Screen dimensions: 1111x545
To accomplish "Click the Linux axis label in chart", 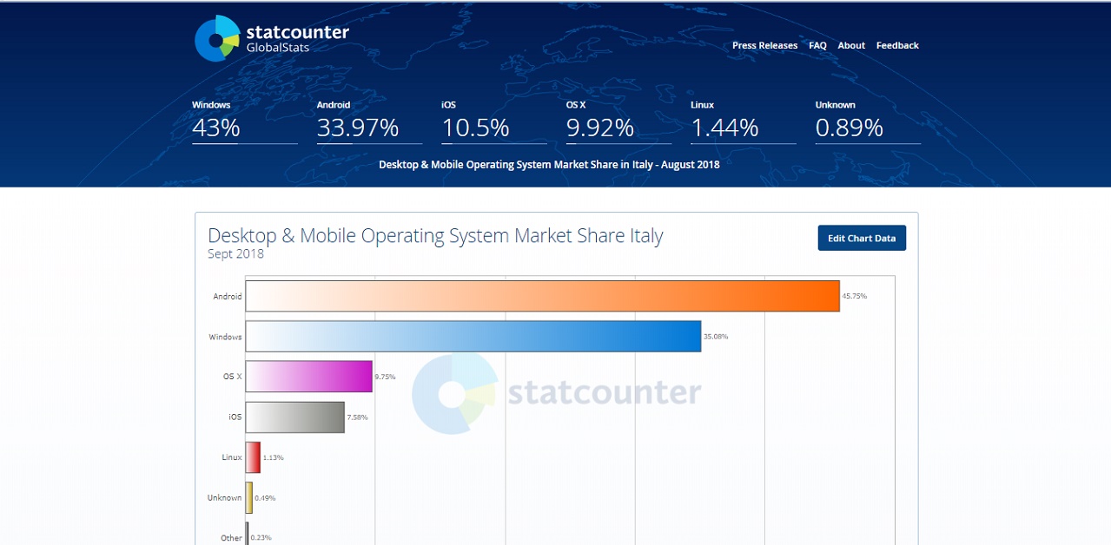I will [232, 457].
